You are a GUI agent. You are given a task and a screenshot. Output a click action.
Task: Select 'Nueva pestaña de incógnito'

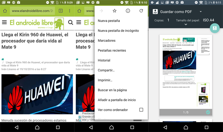(x=118, y=31)
